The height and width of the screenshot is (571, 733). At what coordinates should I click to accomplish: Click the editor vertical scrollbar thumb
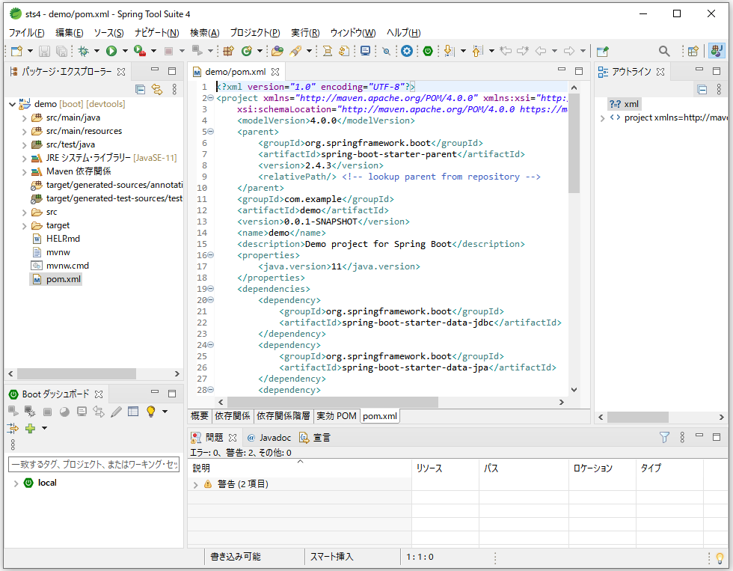click(574, 142)
